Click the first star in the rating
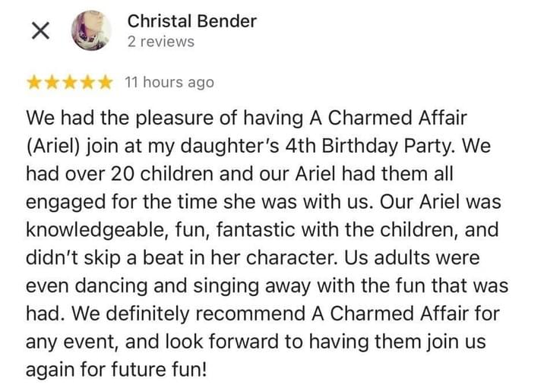The image size is (547, 388). point(34,82)
